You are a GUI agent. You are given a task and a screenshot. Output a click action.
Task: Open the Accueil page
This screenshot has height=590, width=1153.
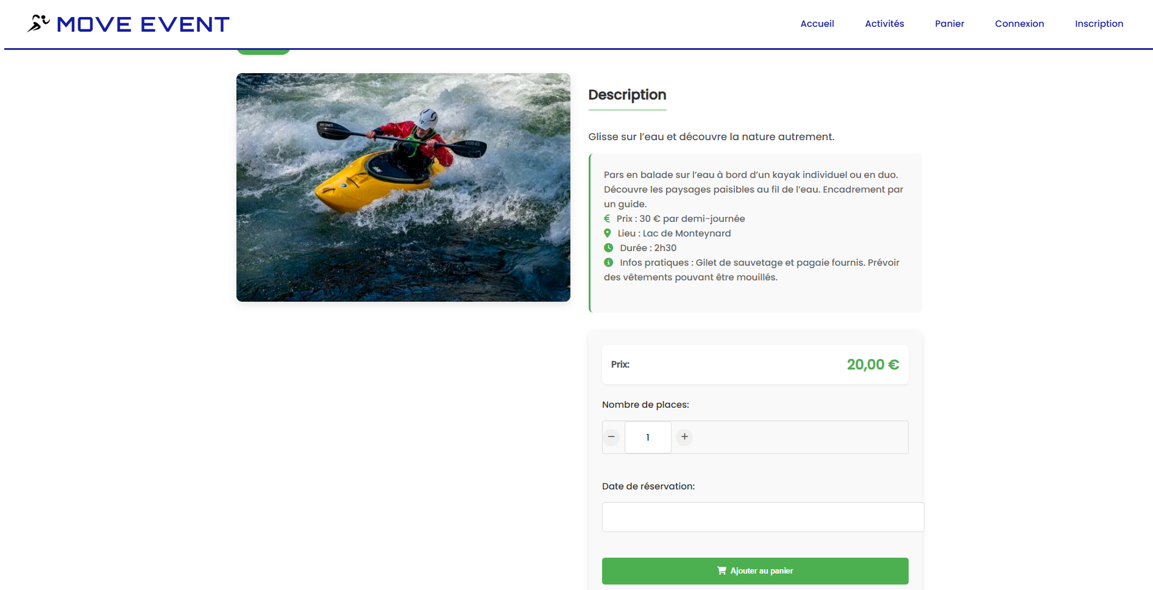(817, 24)
